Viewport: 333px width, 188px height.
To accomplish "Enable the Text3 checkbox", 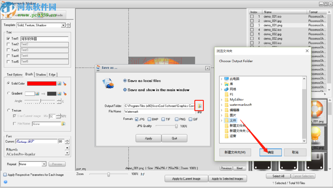I will click(x=8, y=50).
